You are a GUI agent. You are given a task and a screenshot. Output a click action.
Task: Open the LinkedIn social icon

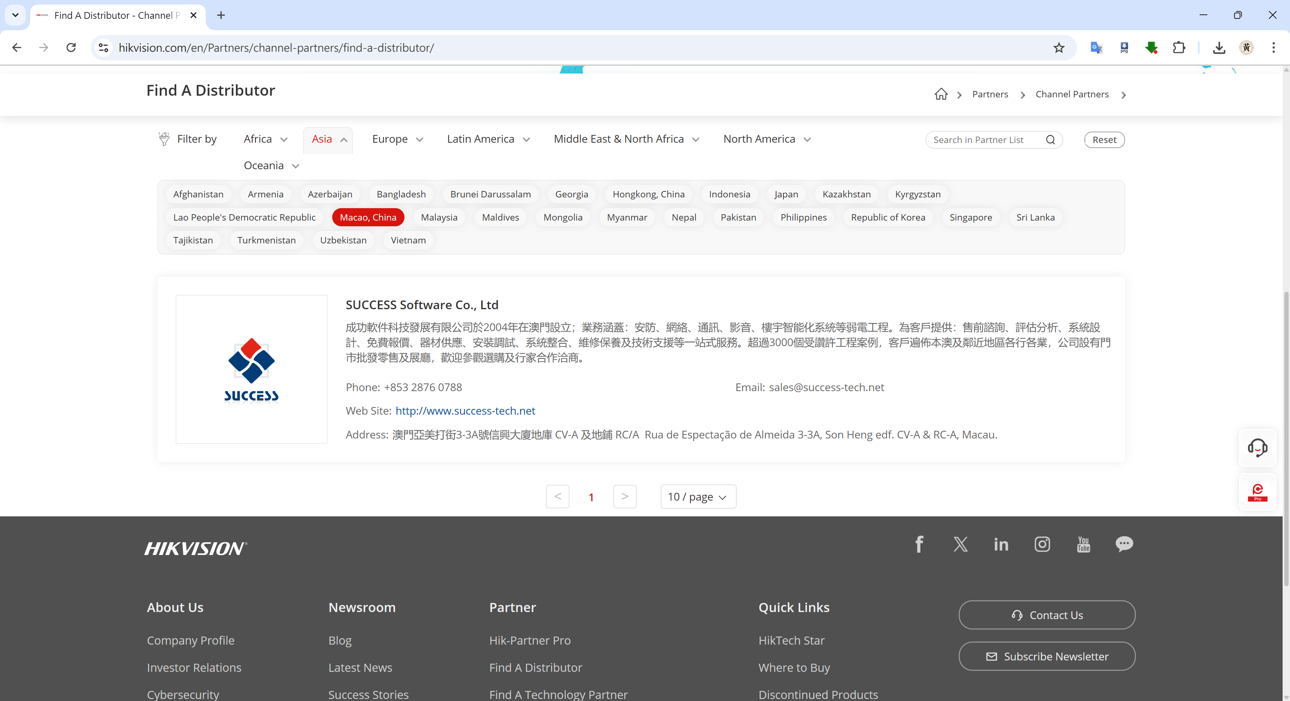pos(1001,544)
